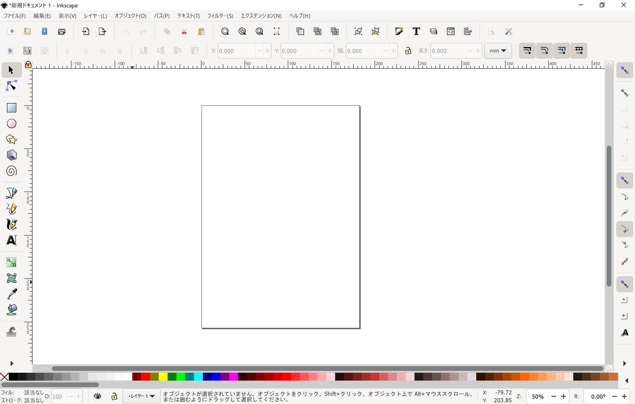The image size is (635, 404).
Task: Open the Layers dialog icon
Action: pos(433,31)
